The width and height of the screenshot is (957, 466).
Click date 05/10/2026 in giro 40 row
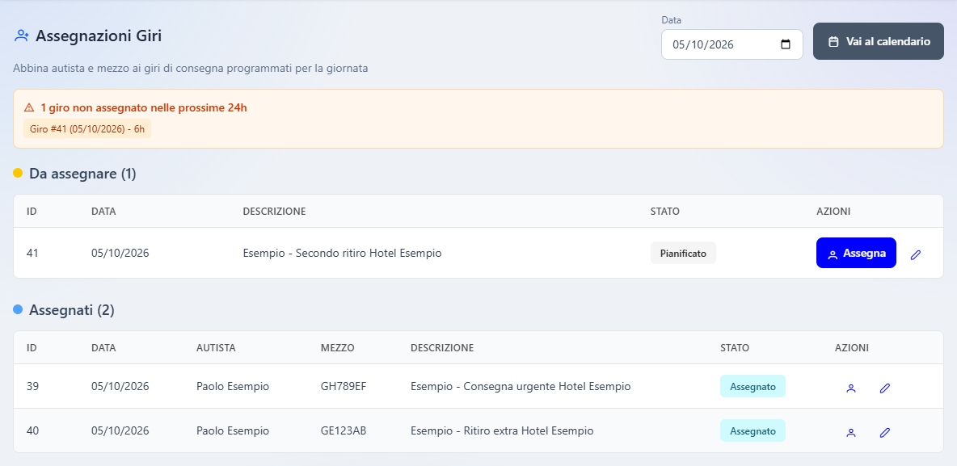coord(120,430)
